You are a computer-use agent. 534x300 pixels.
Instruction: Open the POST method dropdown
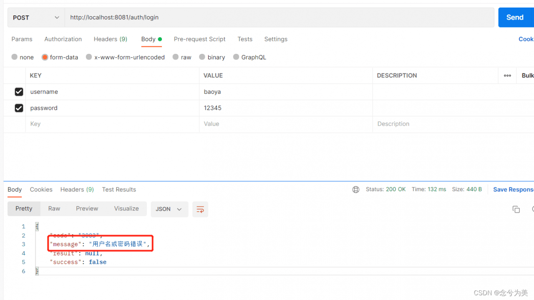point(35,18)
